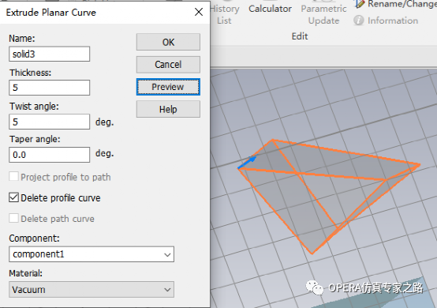Click the Preview button

click(x=168, y=87)
